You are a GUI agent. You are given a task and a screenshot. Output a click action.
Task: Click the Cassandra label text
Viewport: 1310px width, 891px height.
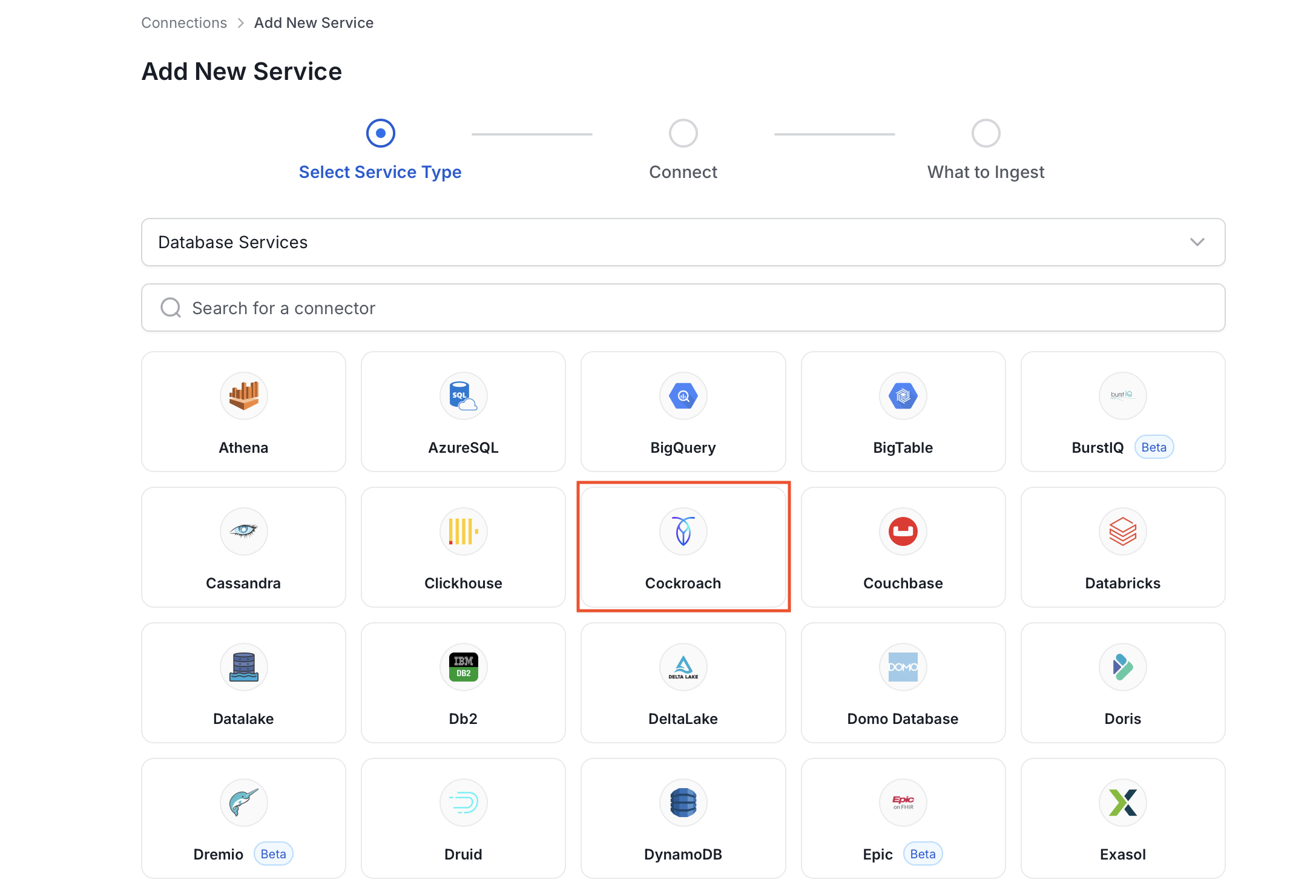pos(243,584)
